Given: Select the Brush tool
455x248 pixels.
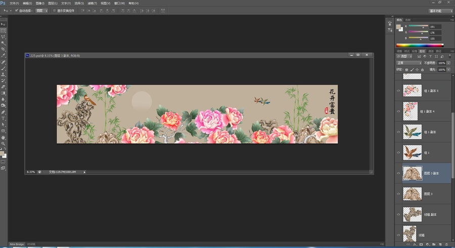Looking at the screenshot, I should coord(3,68).
